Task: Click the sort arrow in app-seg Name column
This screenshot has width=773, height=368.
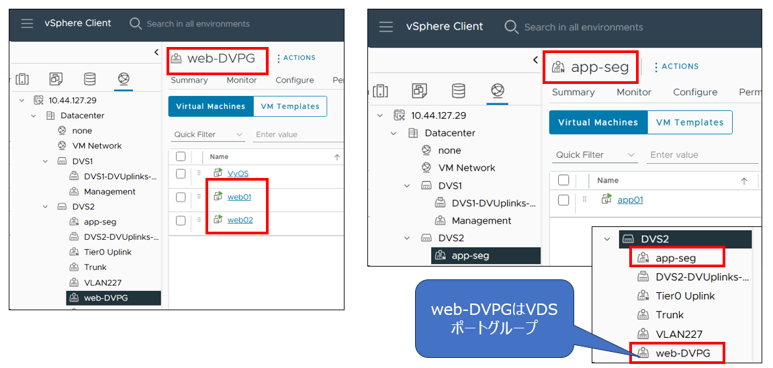Action: pos(744,181)
